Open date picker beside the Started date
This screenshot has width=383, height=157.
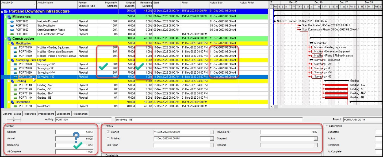[212, 132]
